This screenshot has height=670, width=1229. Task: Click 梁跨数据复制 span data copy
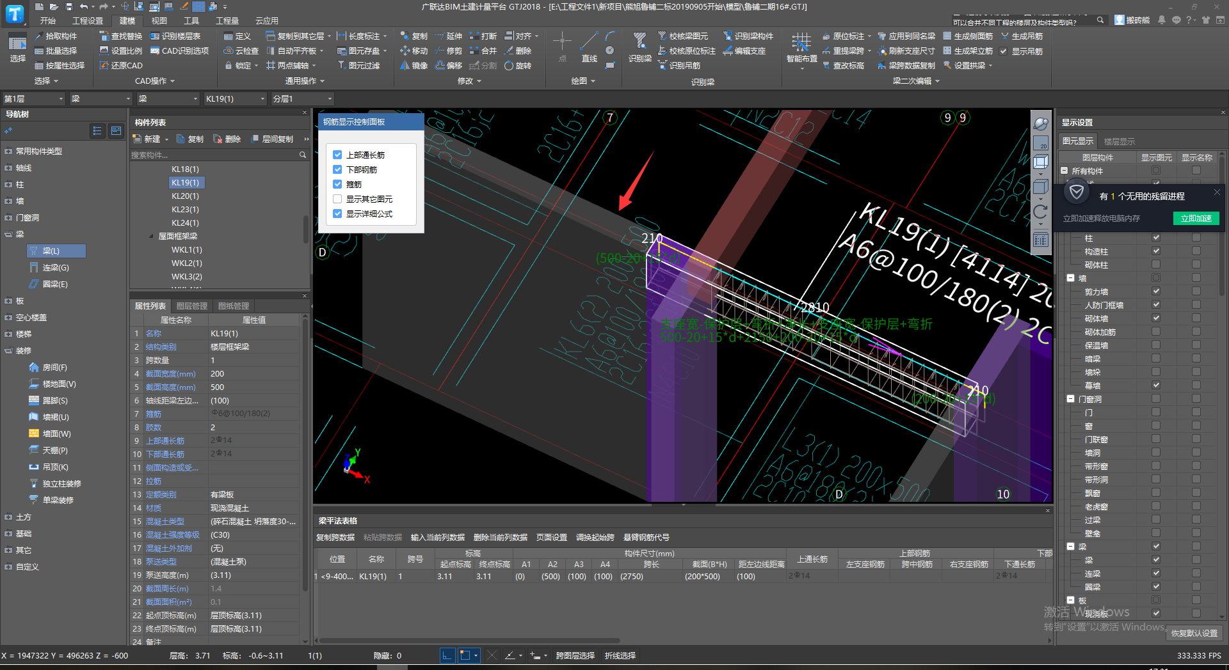point(906,66)
